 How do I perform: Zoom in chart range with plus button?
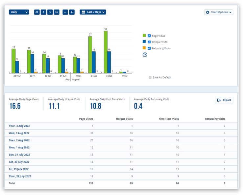72,12
